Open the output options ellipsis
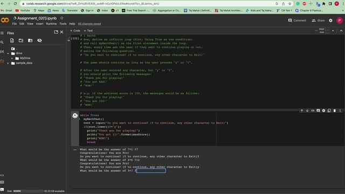345x194 pixels. (75, 150)
